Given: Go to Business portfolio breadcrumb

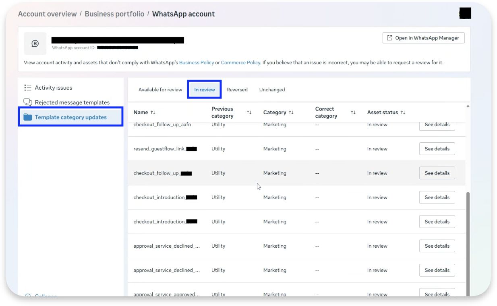Looking at the screenshot, I should (x=114, y=14).
